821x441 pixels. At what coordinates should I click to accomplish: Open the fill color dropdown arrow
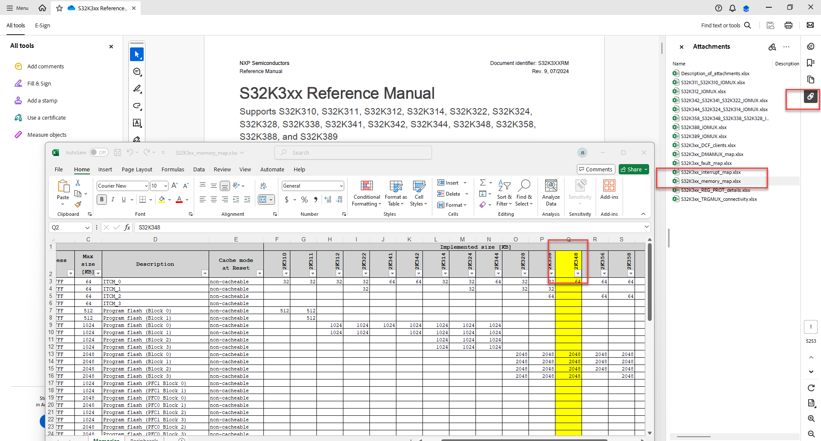(169, 200)
